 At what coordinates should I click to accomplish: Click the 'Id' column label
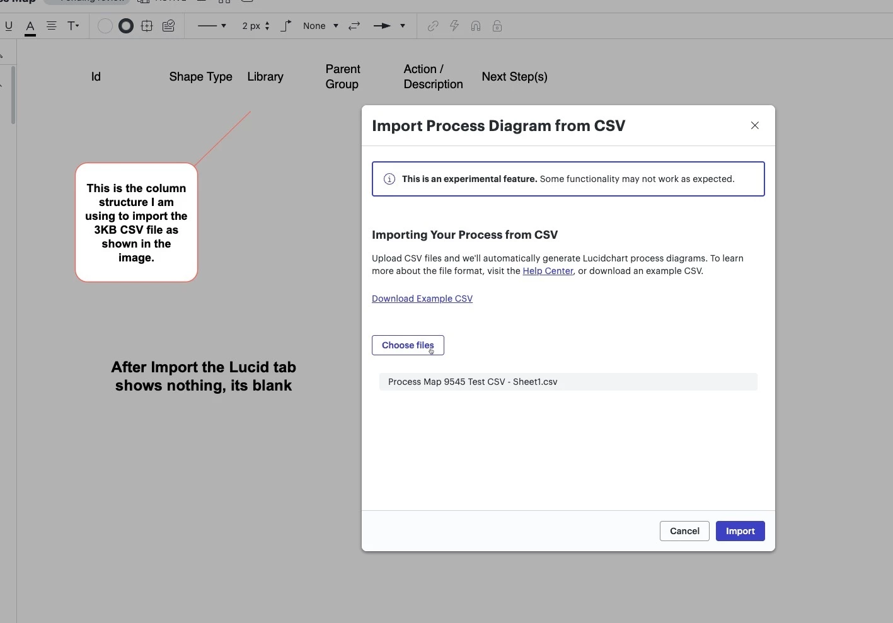[x=96, y=77]
